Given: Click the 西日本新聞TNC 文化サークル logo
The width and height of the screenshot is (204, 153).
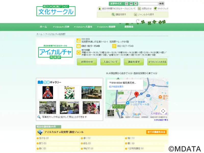Looking at the screenshot, I should [56, 11].
